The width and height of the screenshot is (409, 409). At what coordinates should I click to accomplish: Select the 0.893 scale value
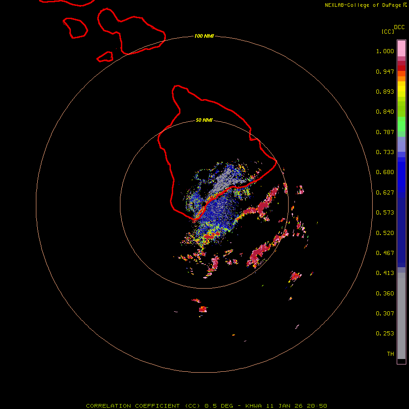coord(385,91)
